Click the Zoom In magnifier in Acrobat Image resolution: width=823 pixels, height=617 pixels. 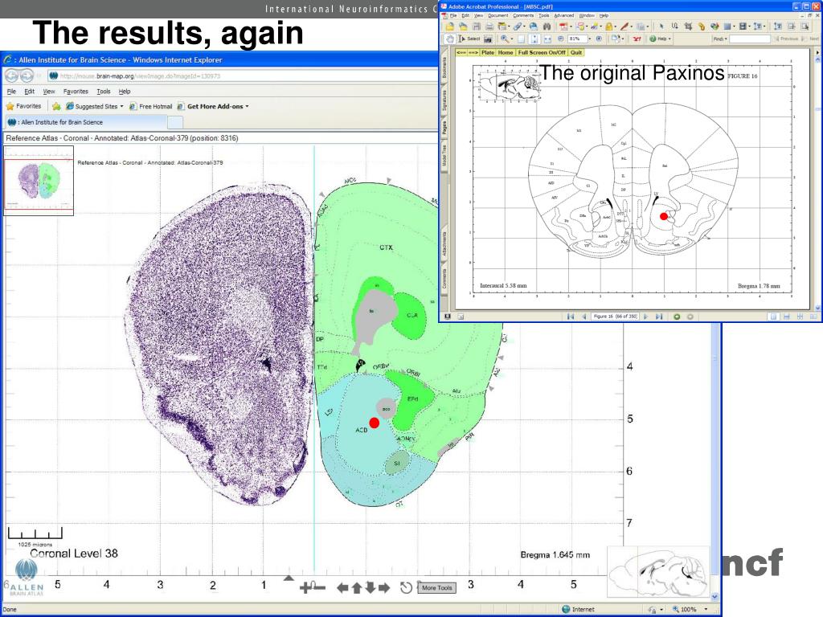505,39
